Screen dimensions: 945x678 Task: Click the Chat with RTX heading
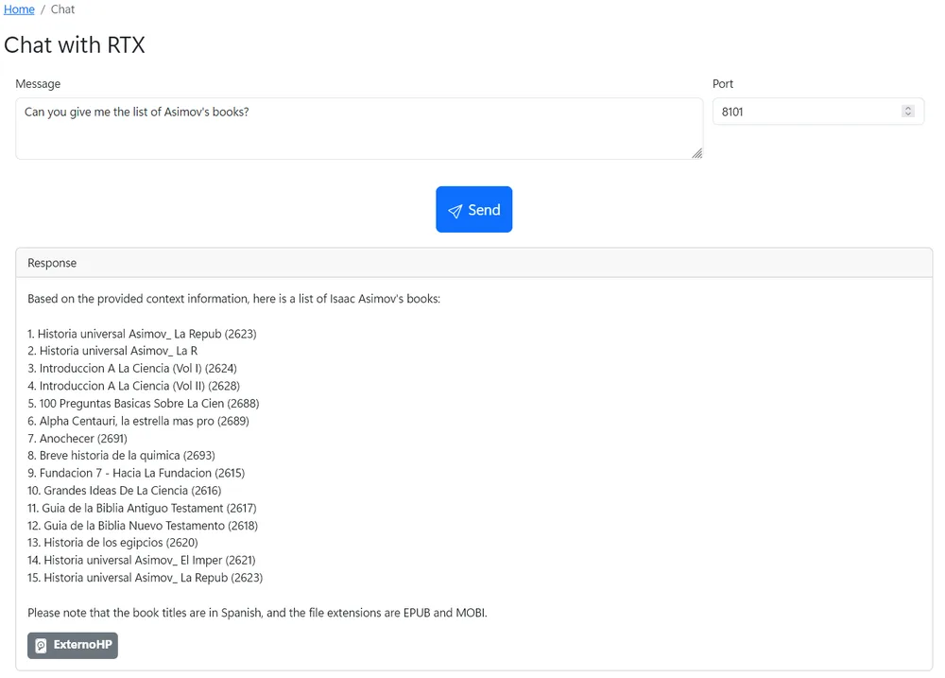(x=74, y=45)
